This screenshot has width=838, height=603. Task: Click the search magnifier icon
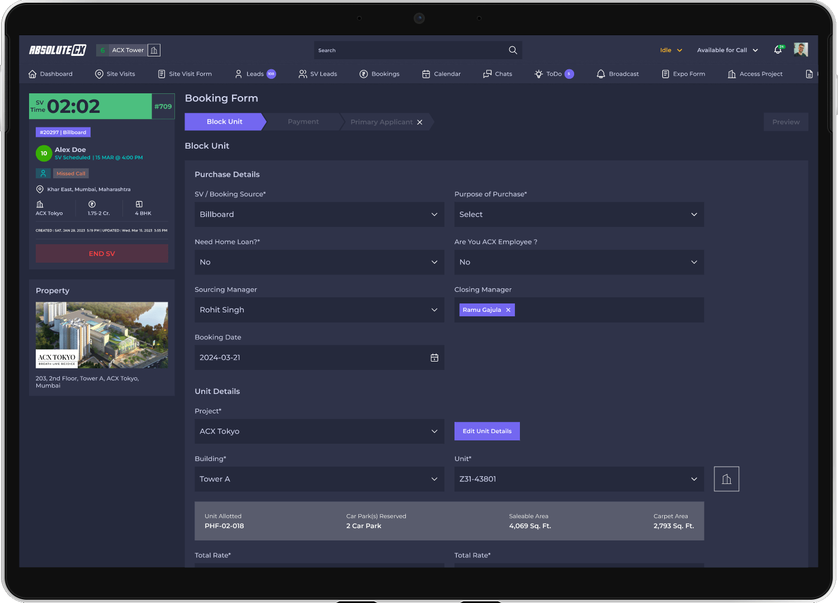(513, 50)
